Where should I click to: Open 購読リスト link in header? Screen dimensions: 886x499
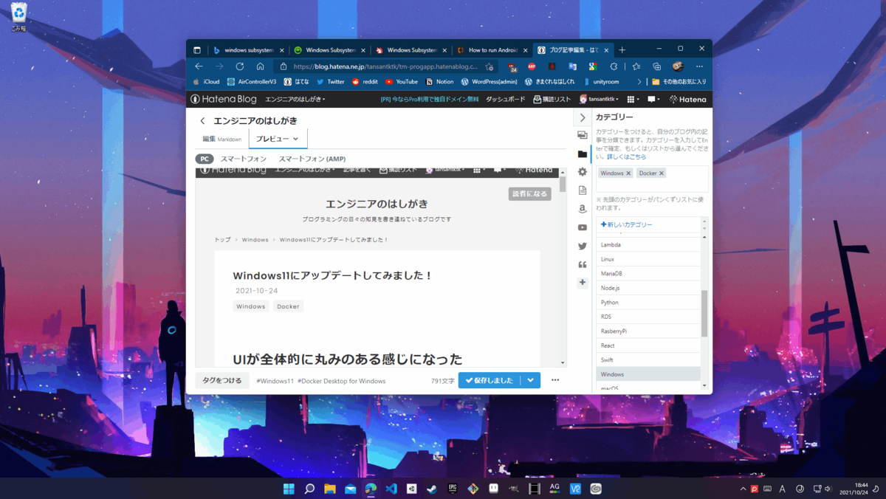[x=552, y=99]
